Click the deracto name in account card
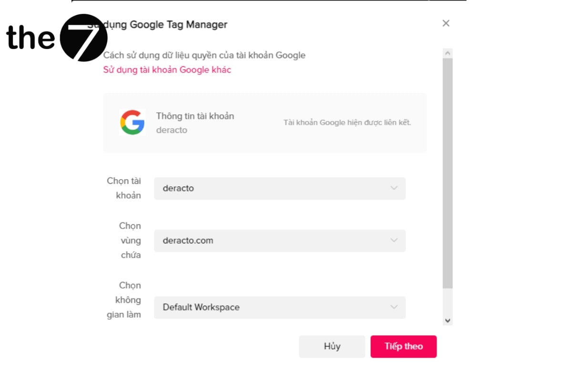Screen dimensions: 572x381 pyautogui.click(x=172, y=130)
